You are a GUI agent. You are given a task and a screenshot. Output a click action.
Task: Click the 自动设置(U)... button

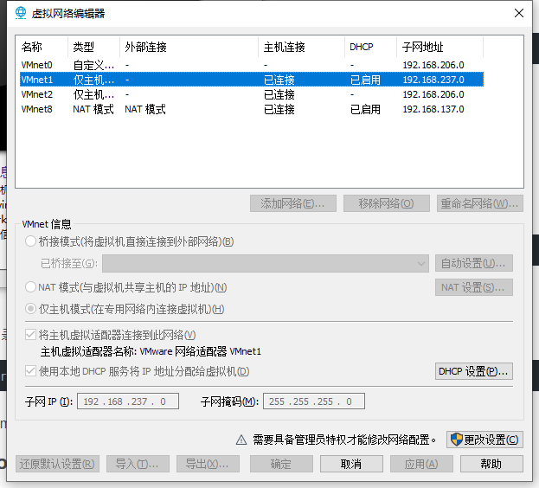pyautogui.click(x=474, y=263)
